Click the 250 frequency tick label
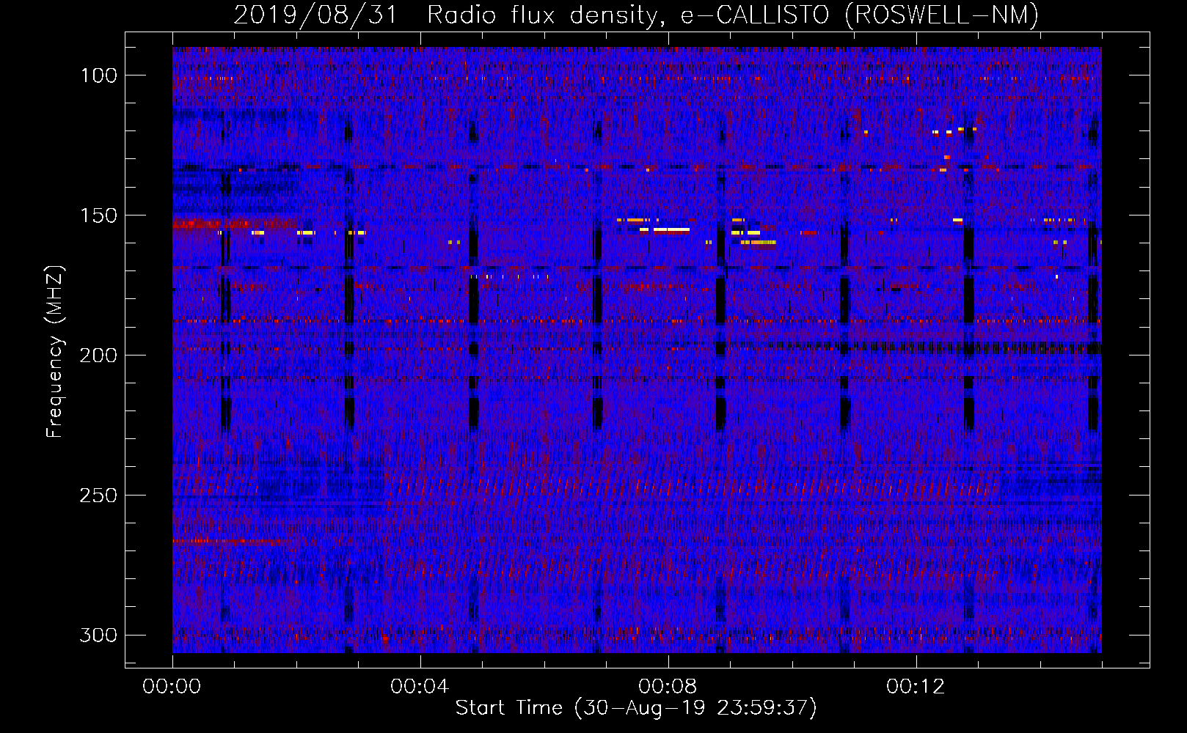Image resolution: width=1187 pixels, height=733 pixels. click(98, 496)
